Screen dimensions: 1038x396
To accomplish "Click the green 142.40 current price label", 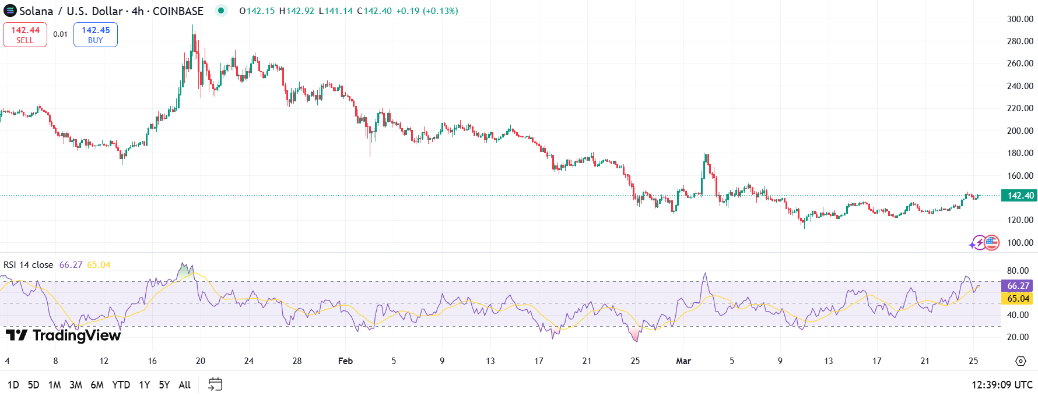I will pos(1019,196).
